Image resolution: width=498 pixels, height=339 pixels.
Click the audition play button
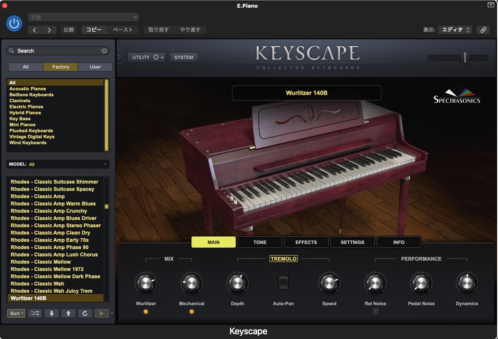[102, 313]
